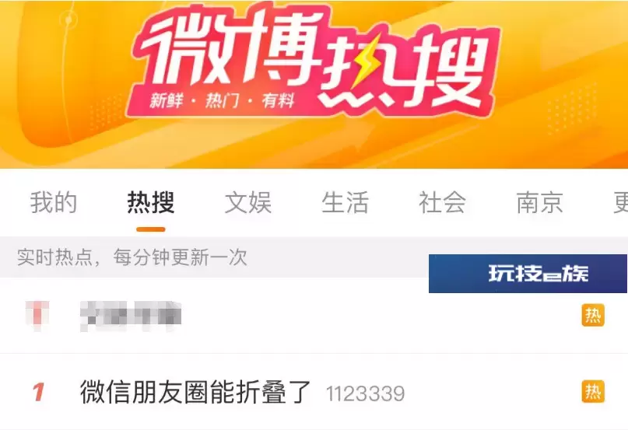Click the 热 badge beside 微信朋友圈能折叠了
The height and width of the screenshot is (430, 628).
pyautogui.click(x=593, y=392)
